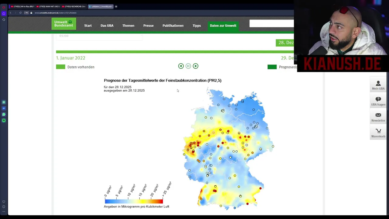Viewport: 389px width, 219px height.
Task: Click 'Angaben in Mikrogramm pro Kubikmeter Luft'
Action: tap(136, 207)
